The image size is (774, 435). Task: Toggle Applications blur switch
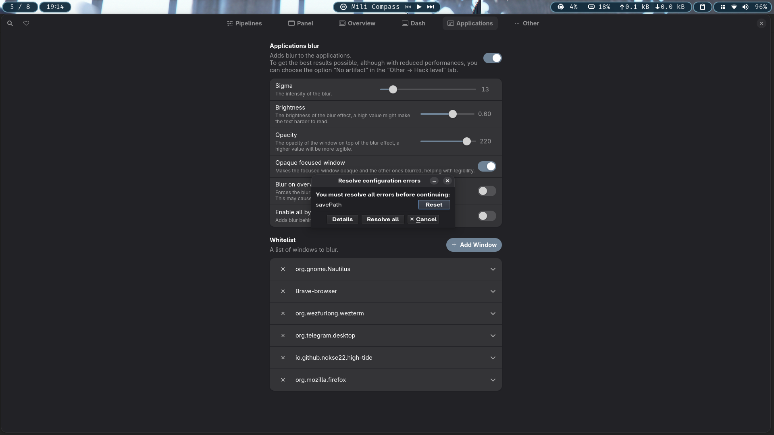click(492, 58)
